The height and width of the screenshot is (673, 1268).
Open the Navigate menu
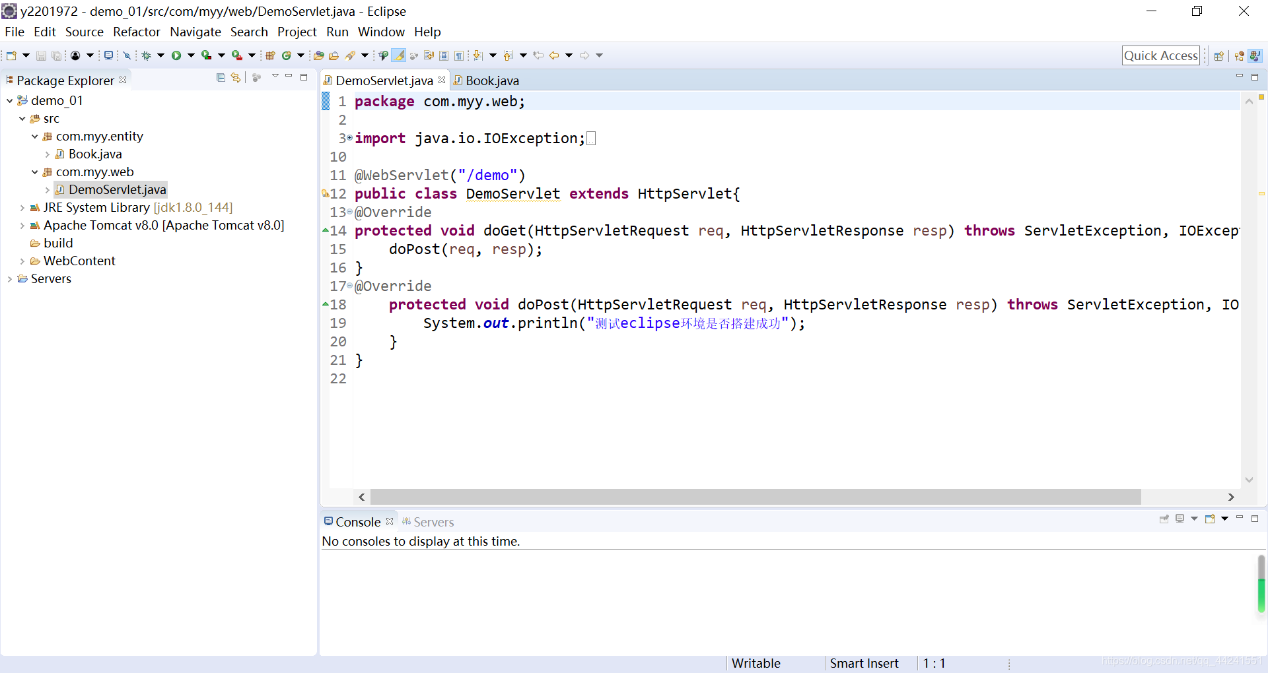(195, 32)
